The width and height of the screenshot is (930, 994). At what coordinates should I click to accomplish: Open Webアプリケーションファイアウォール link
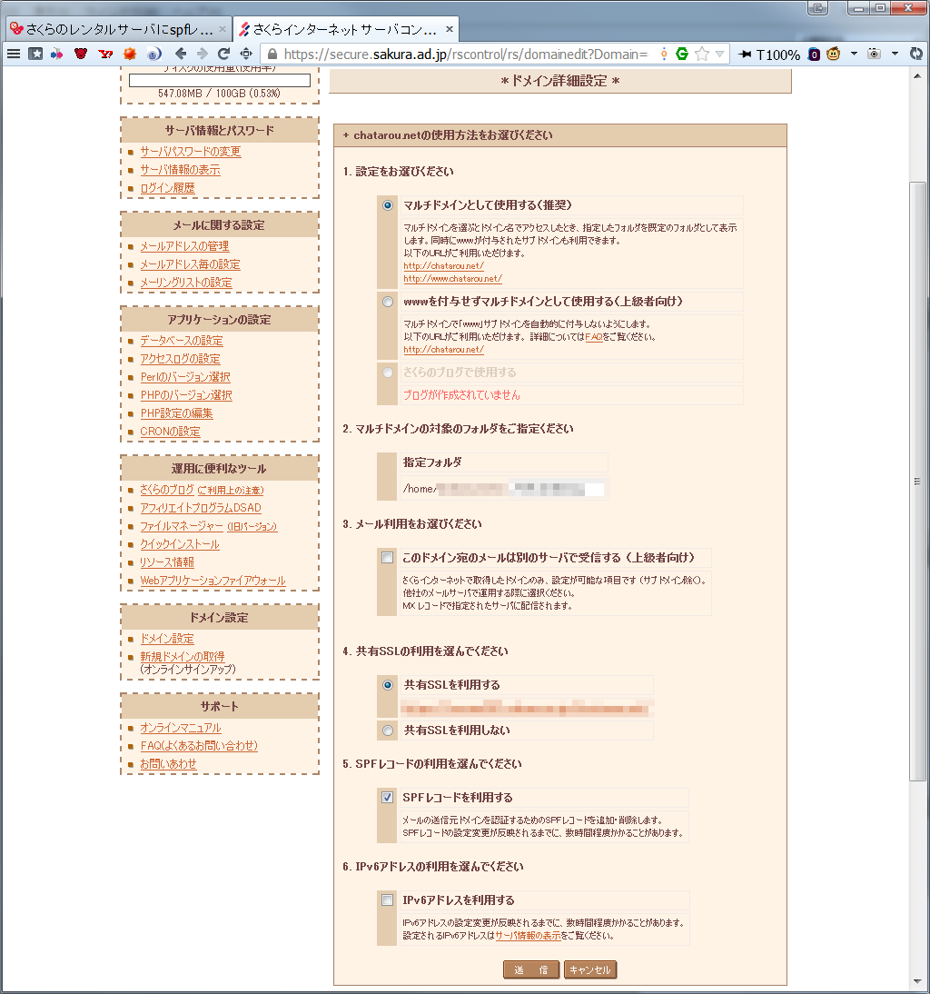pos(213,581)
